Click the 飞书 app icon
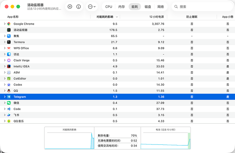Screen dimensions: 235x153 [x=9, y=115]
